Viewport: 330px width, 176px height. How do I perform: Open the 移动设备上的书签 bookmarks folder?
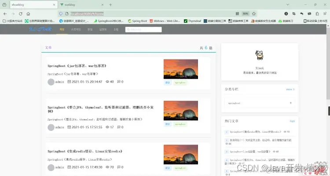315,21
